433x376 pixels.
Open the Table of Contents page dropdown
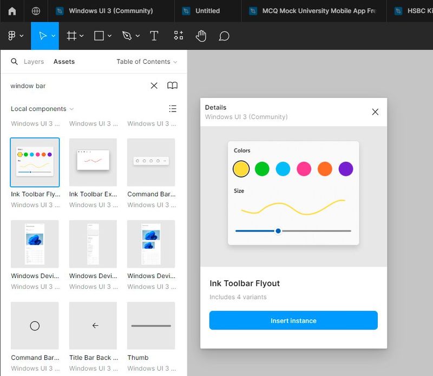pyautogui.click(x=147, y=62)
